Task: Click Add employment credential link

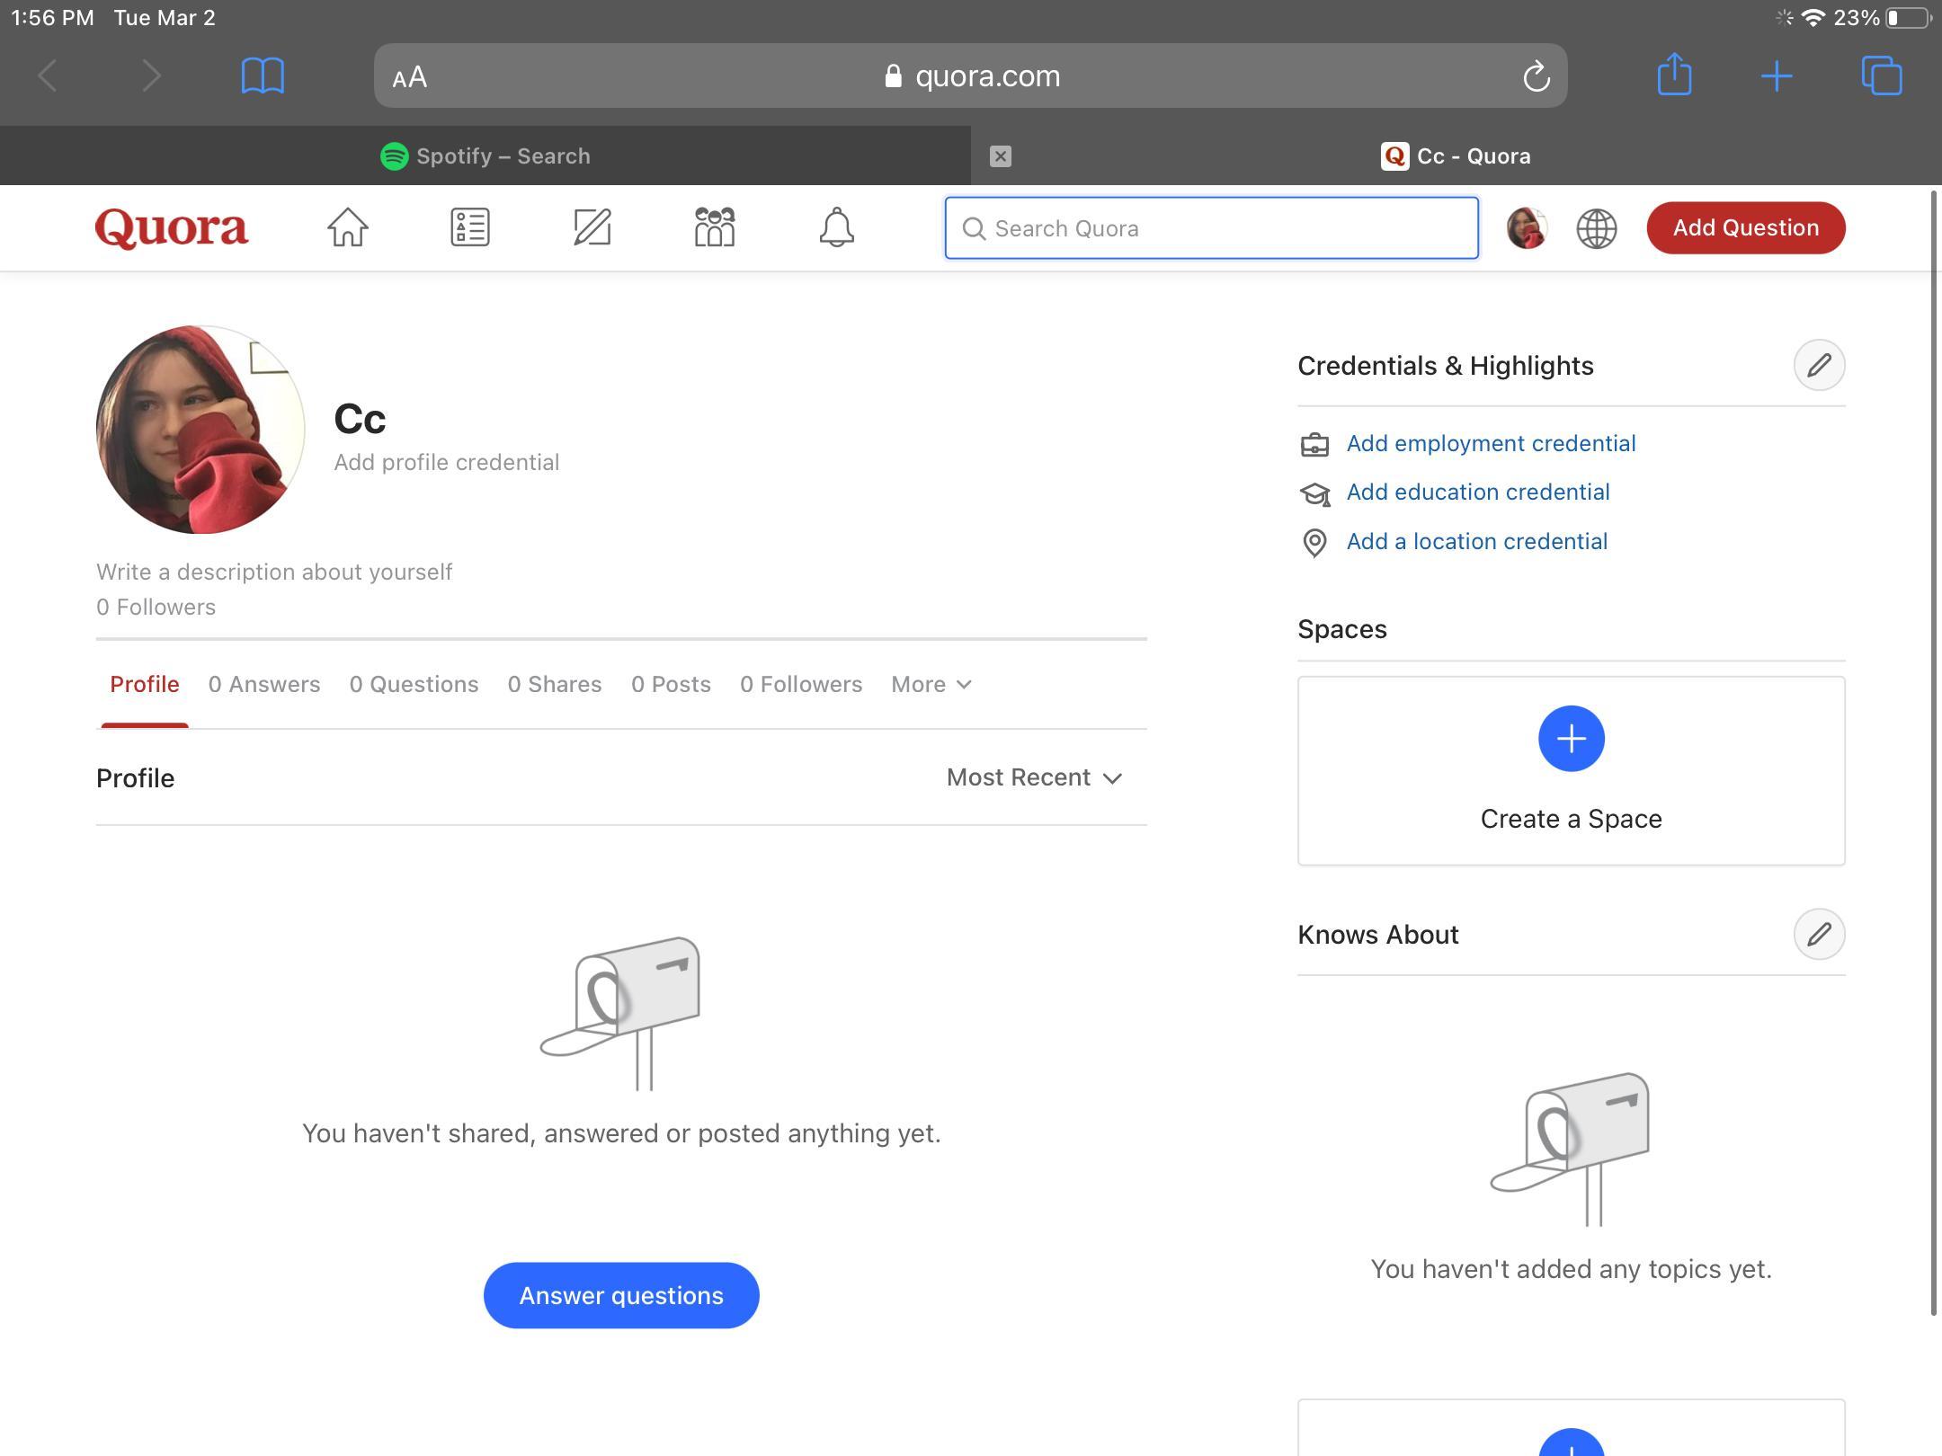Action: 1490,443
